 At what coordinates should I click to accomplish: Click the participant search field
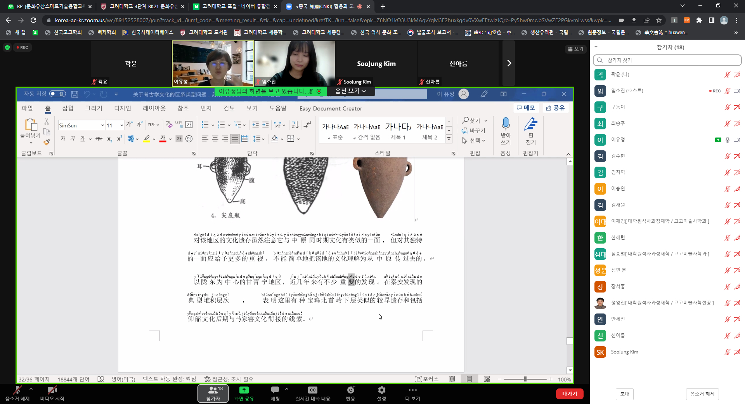[x=667, y=60]
